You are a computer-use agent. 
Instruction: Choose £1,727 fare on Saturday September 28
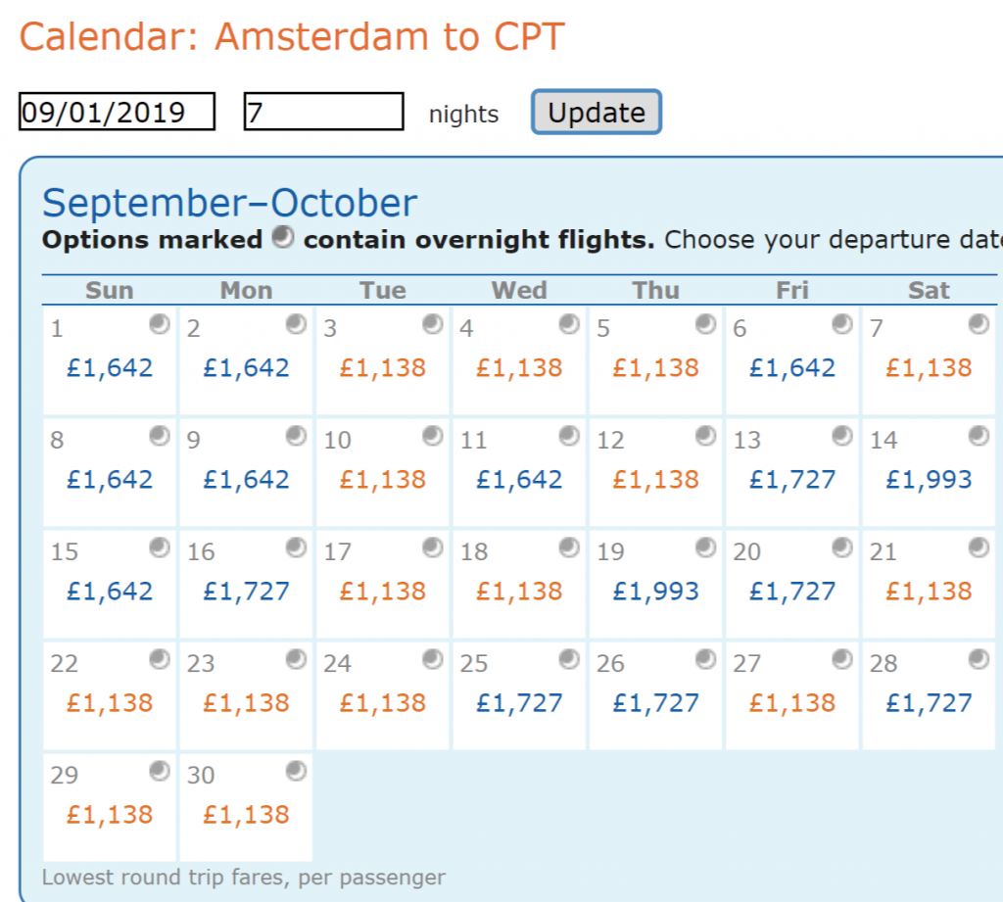[x=929, y=704]
